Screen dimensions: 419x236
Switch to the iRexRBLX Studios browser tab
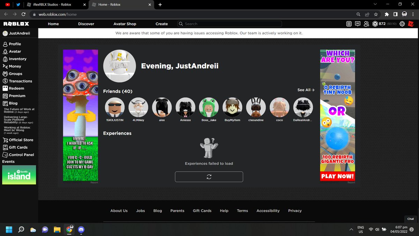56,5
